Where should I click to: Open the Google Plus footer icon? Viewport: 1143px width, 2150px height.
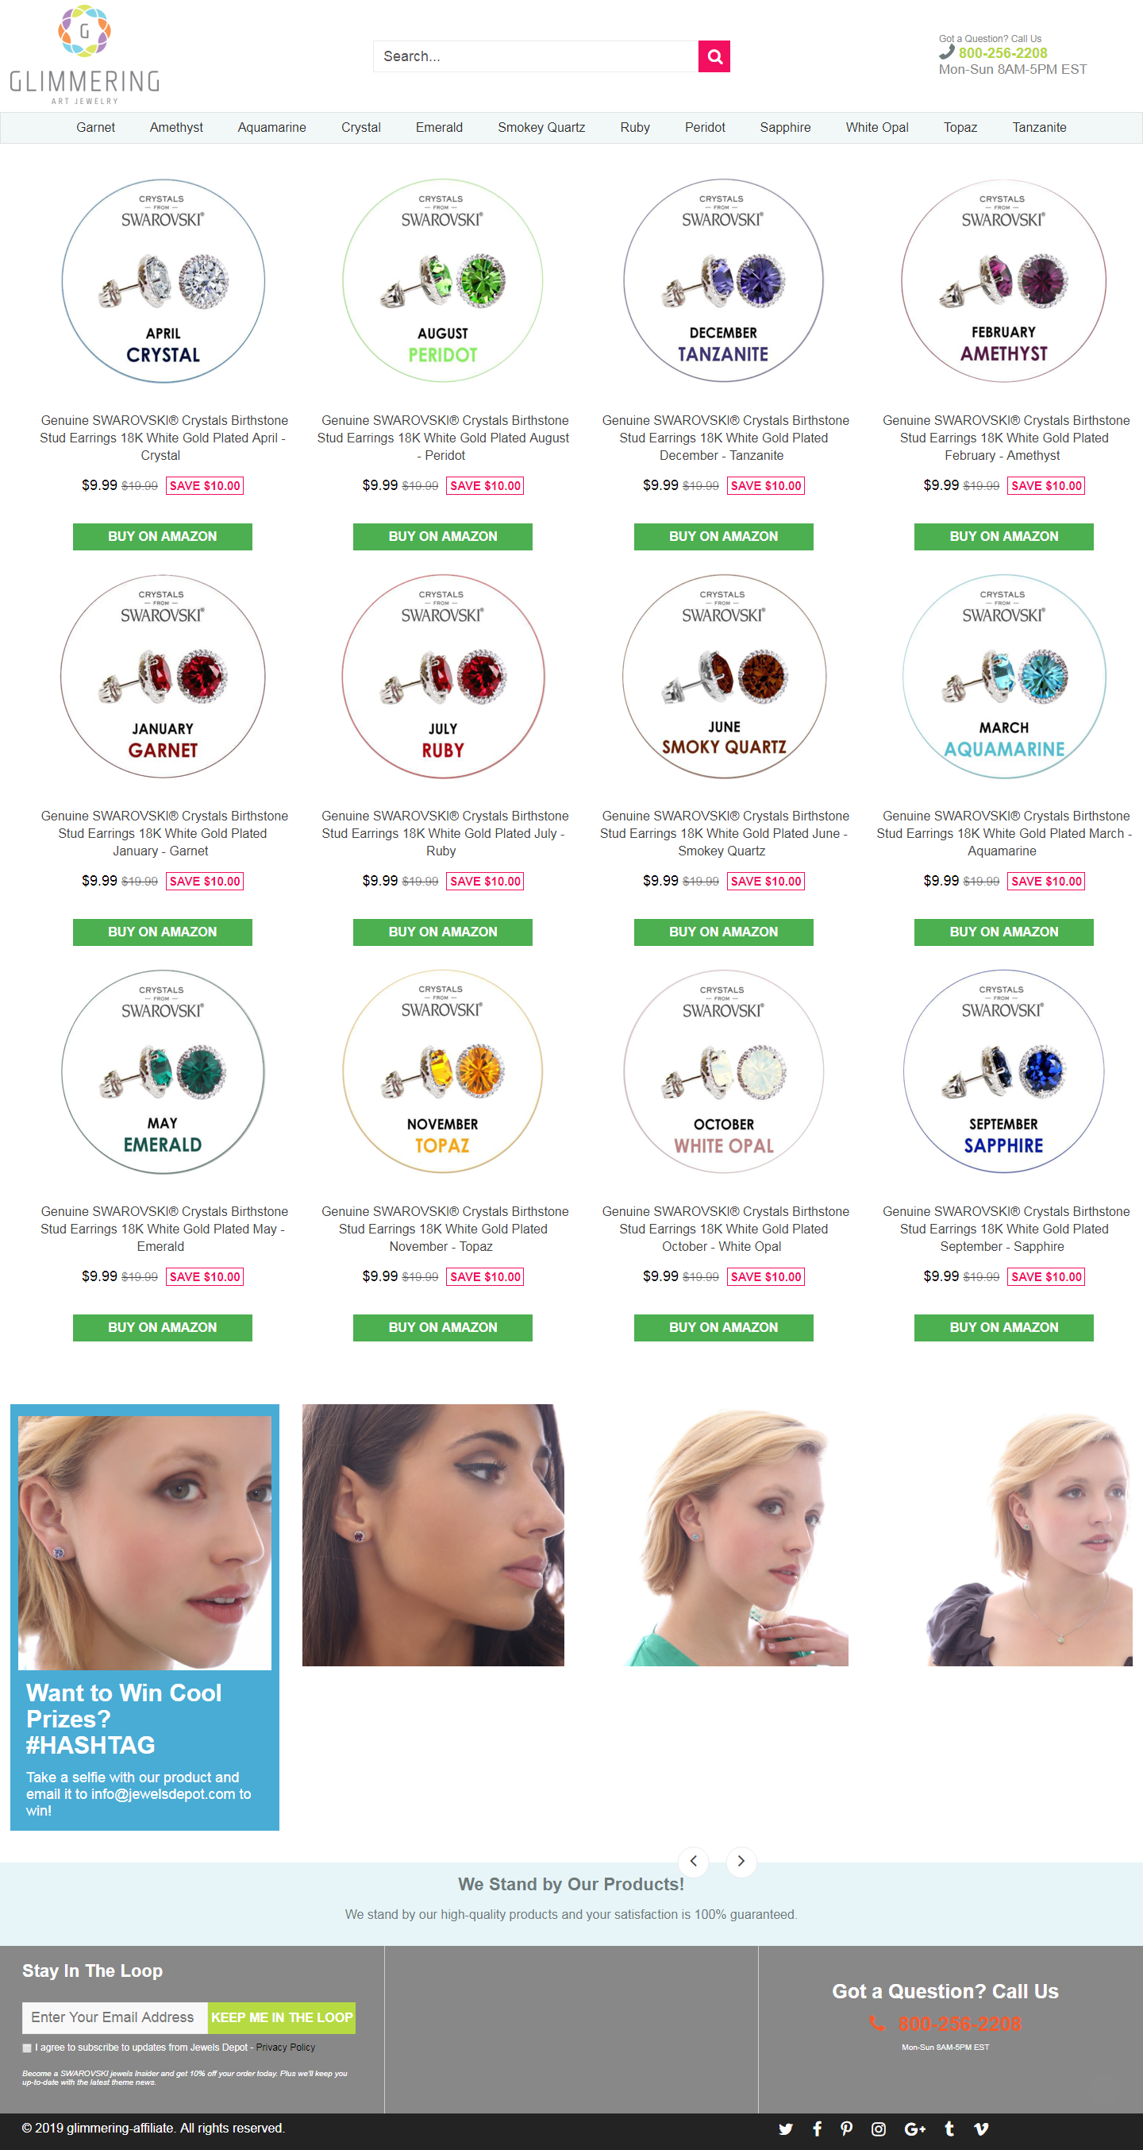point(915,2129)
